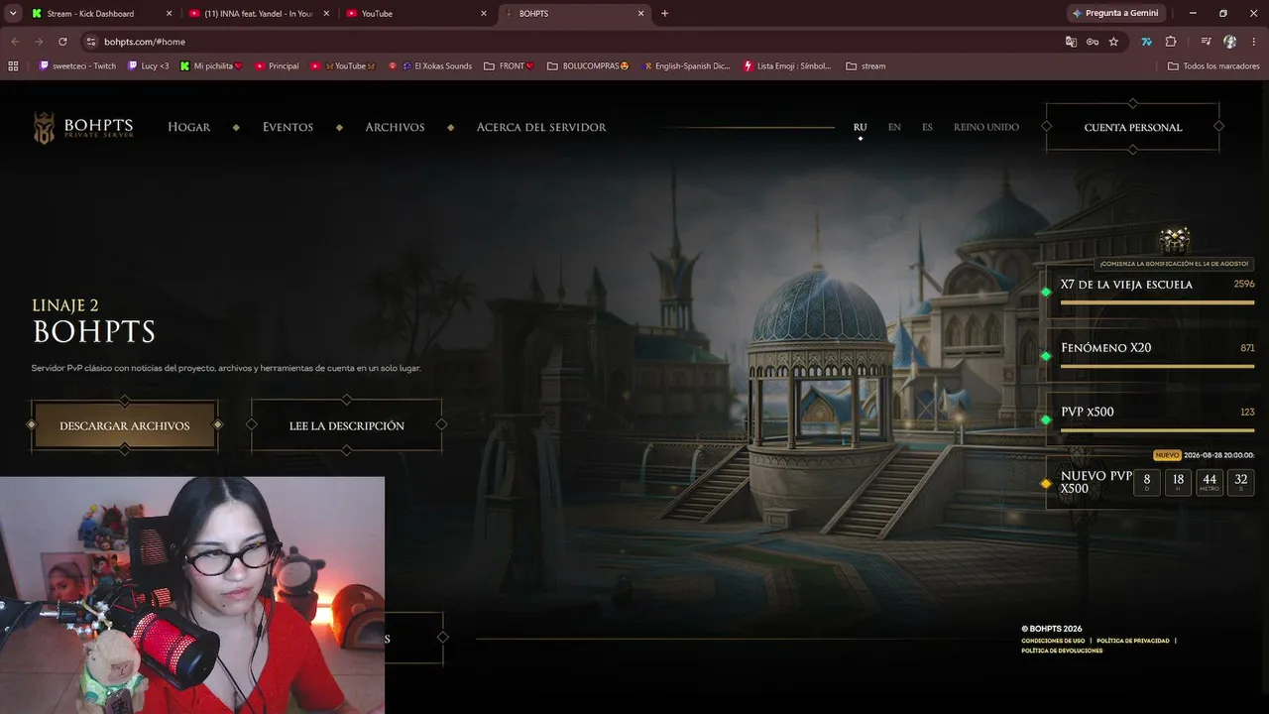
Task: Open Archivos in the site menu
Action: 395,128
